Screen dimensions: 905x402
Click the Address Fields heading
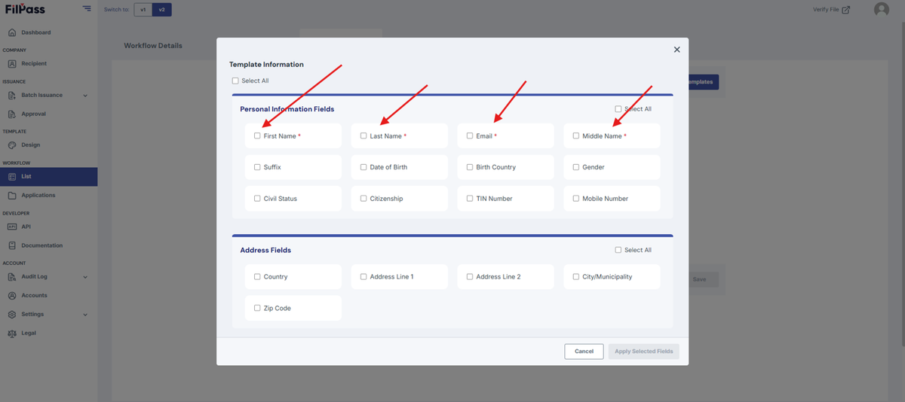click(x=265, y=250)
